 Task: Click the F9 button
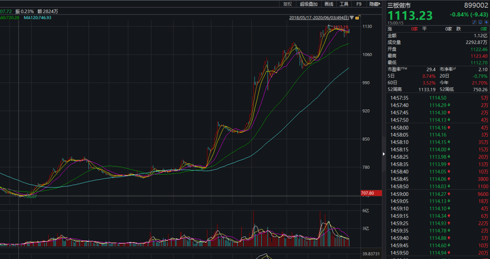pos(359,4)
